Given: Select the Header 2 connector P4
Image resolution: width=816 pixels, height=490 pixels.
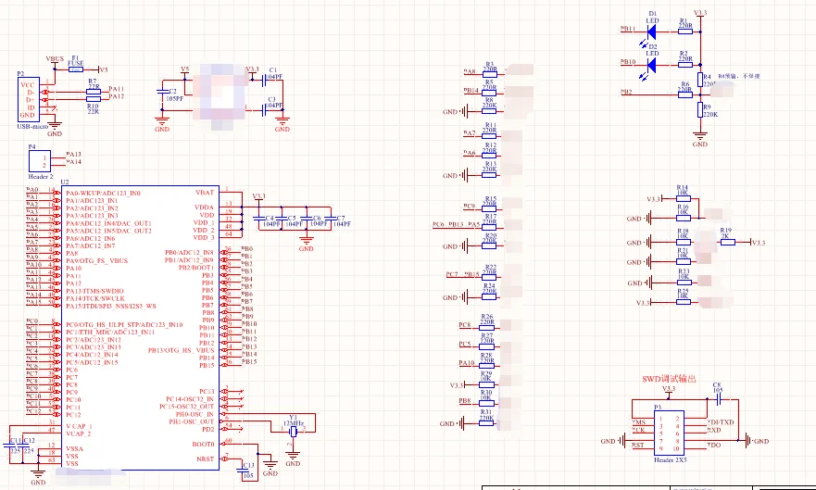Looking at the screenshot, I should pos(40,161).
